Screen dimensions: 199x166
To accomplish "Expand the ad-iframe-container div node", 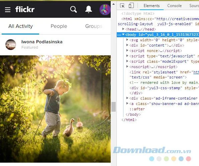I will 127,98.
